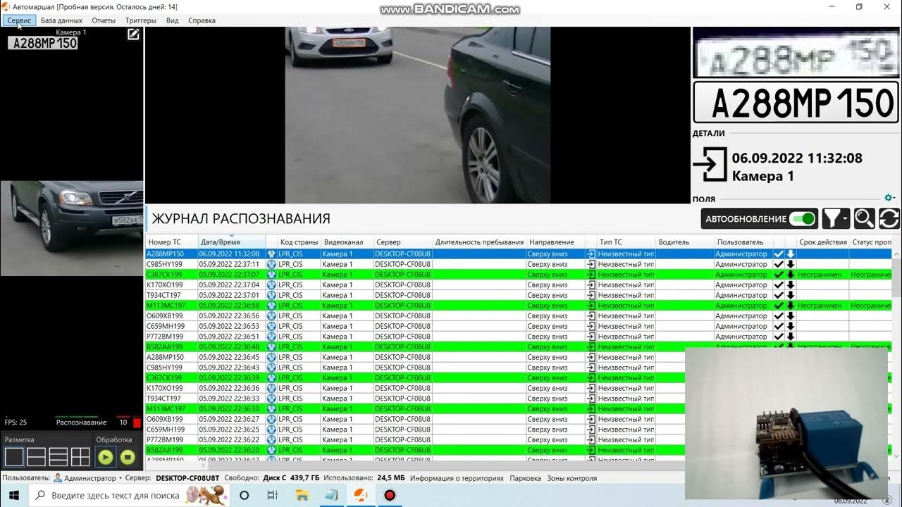Open the Вид menu
The height and width of the screenshot is (507, 902).
pos(172,20)
